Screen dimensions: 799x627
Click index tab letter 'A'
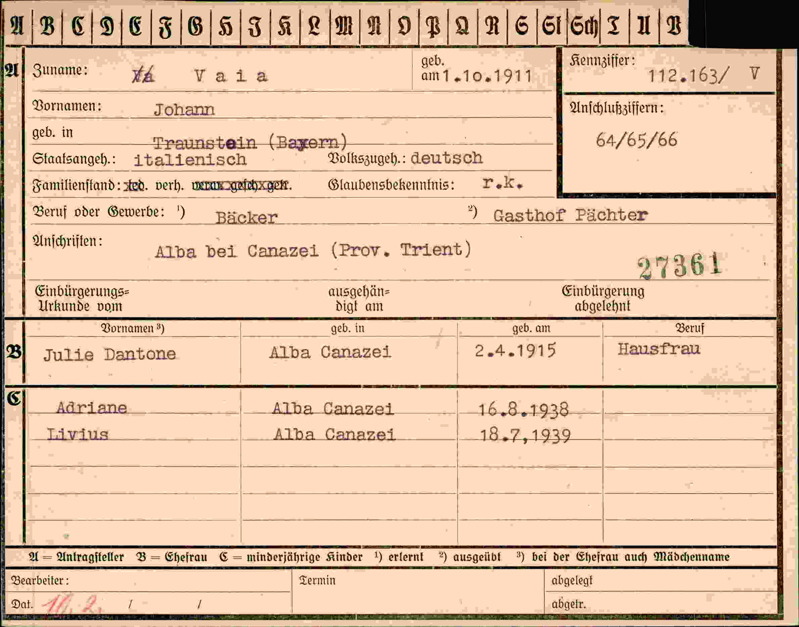[17, 26]
